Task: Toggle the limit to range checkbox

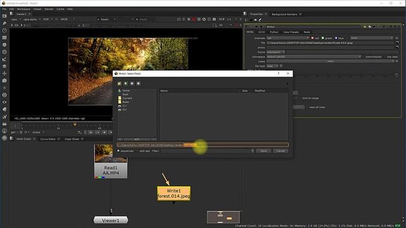Action: [x=300, y=98]
